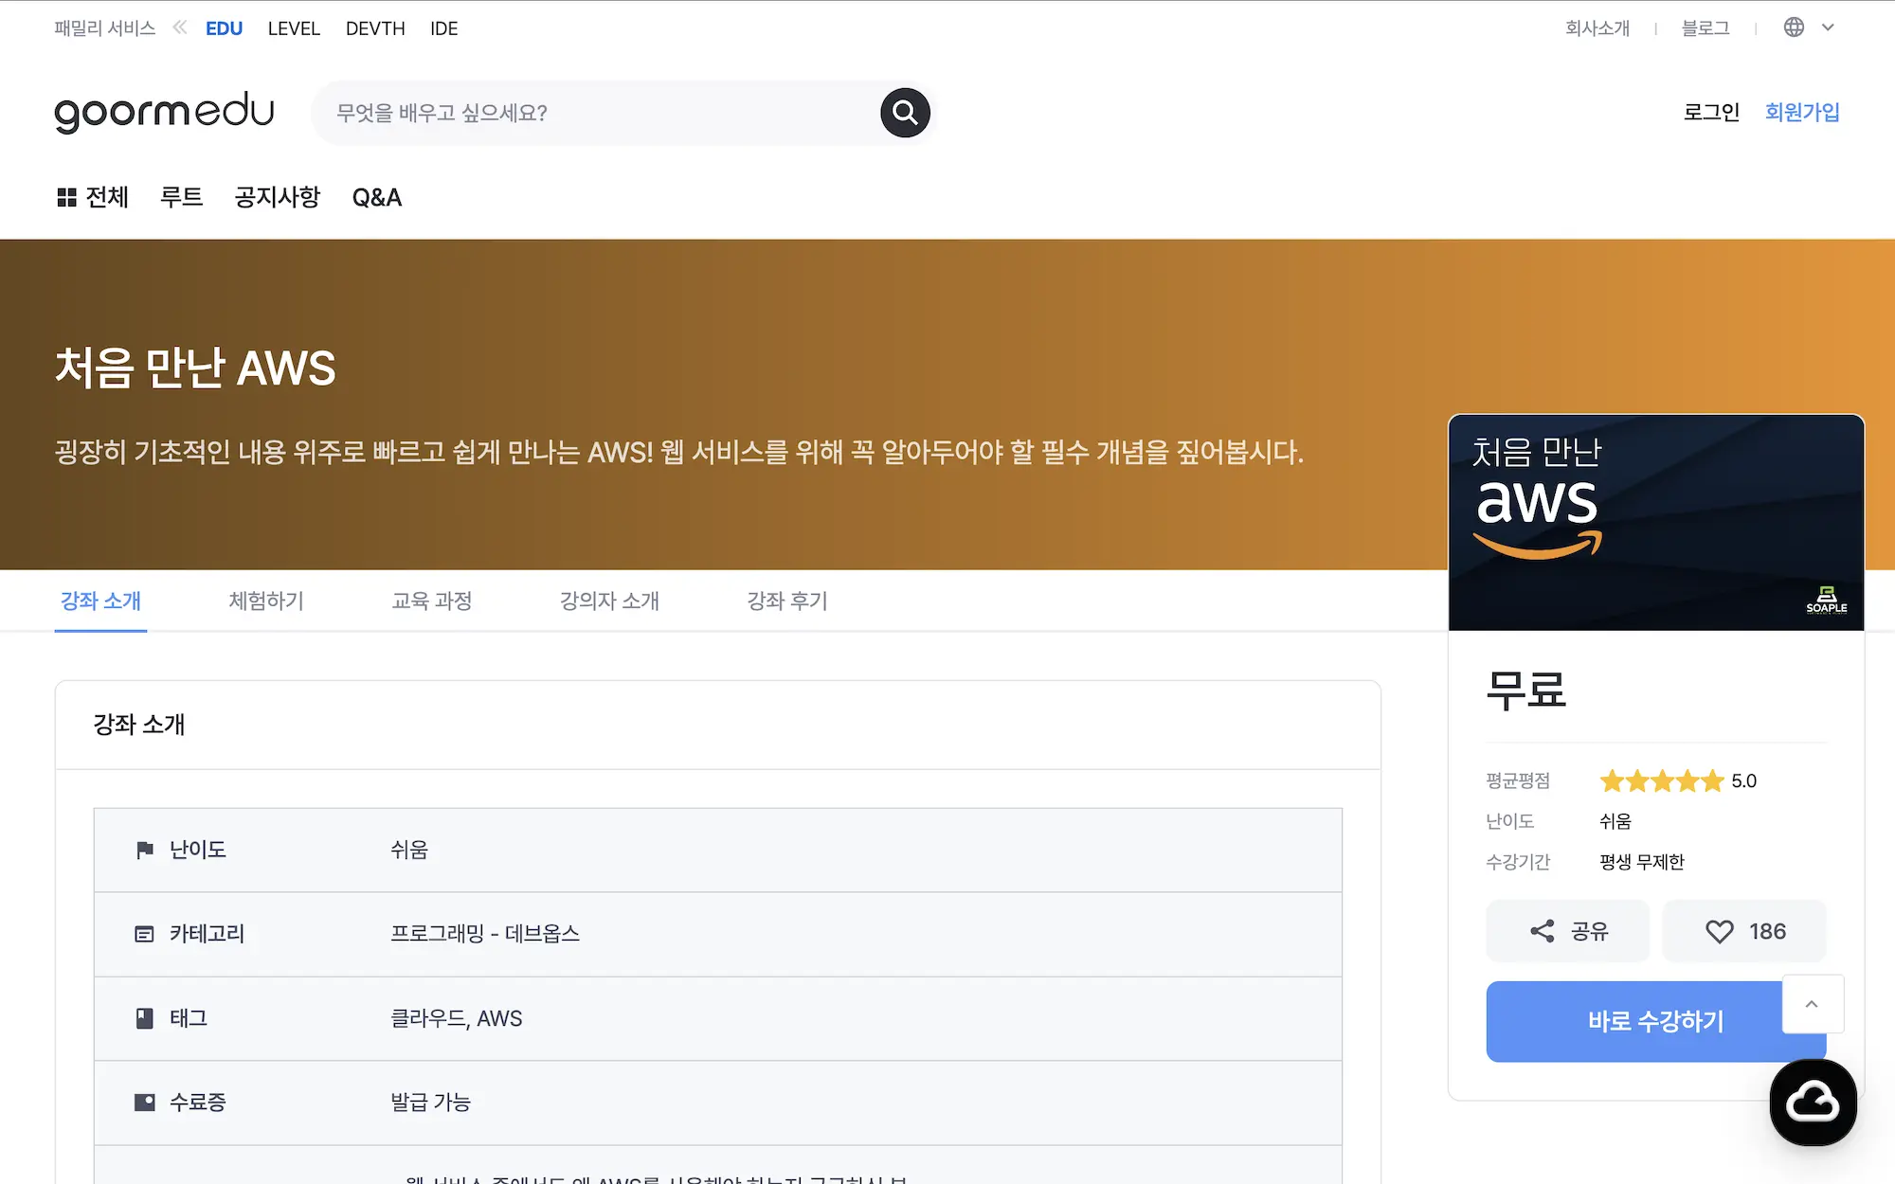Screen dimensions: 1895x1184
Task: Select the 강좌 후기 tab
Action: 787,601
